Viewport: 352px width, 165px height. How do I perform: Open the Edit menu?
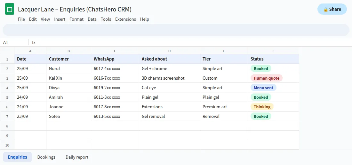[33, 19]
